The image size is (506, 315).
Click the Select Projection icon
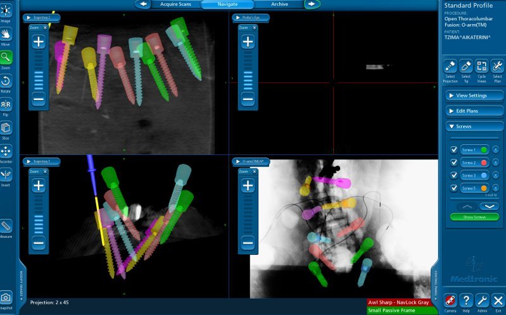click(450, 66)
